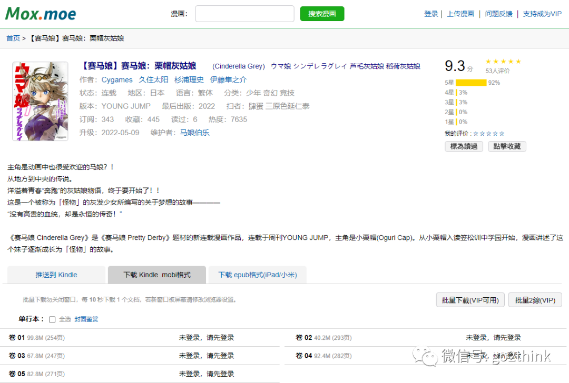The height and width of the screenshot is (383, 569).
Task: Open the manga title 赛马娘：栗帽灰姑娘
Action: point(138,66)
